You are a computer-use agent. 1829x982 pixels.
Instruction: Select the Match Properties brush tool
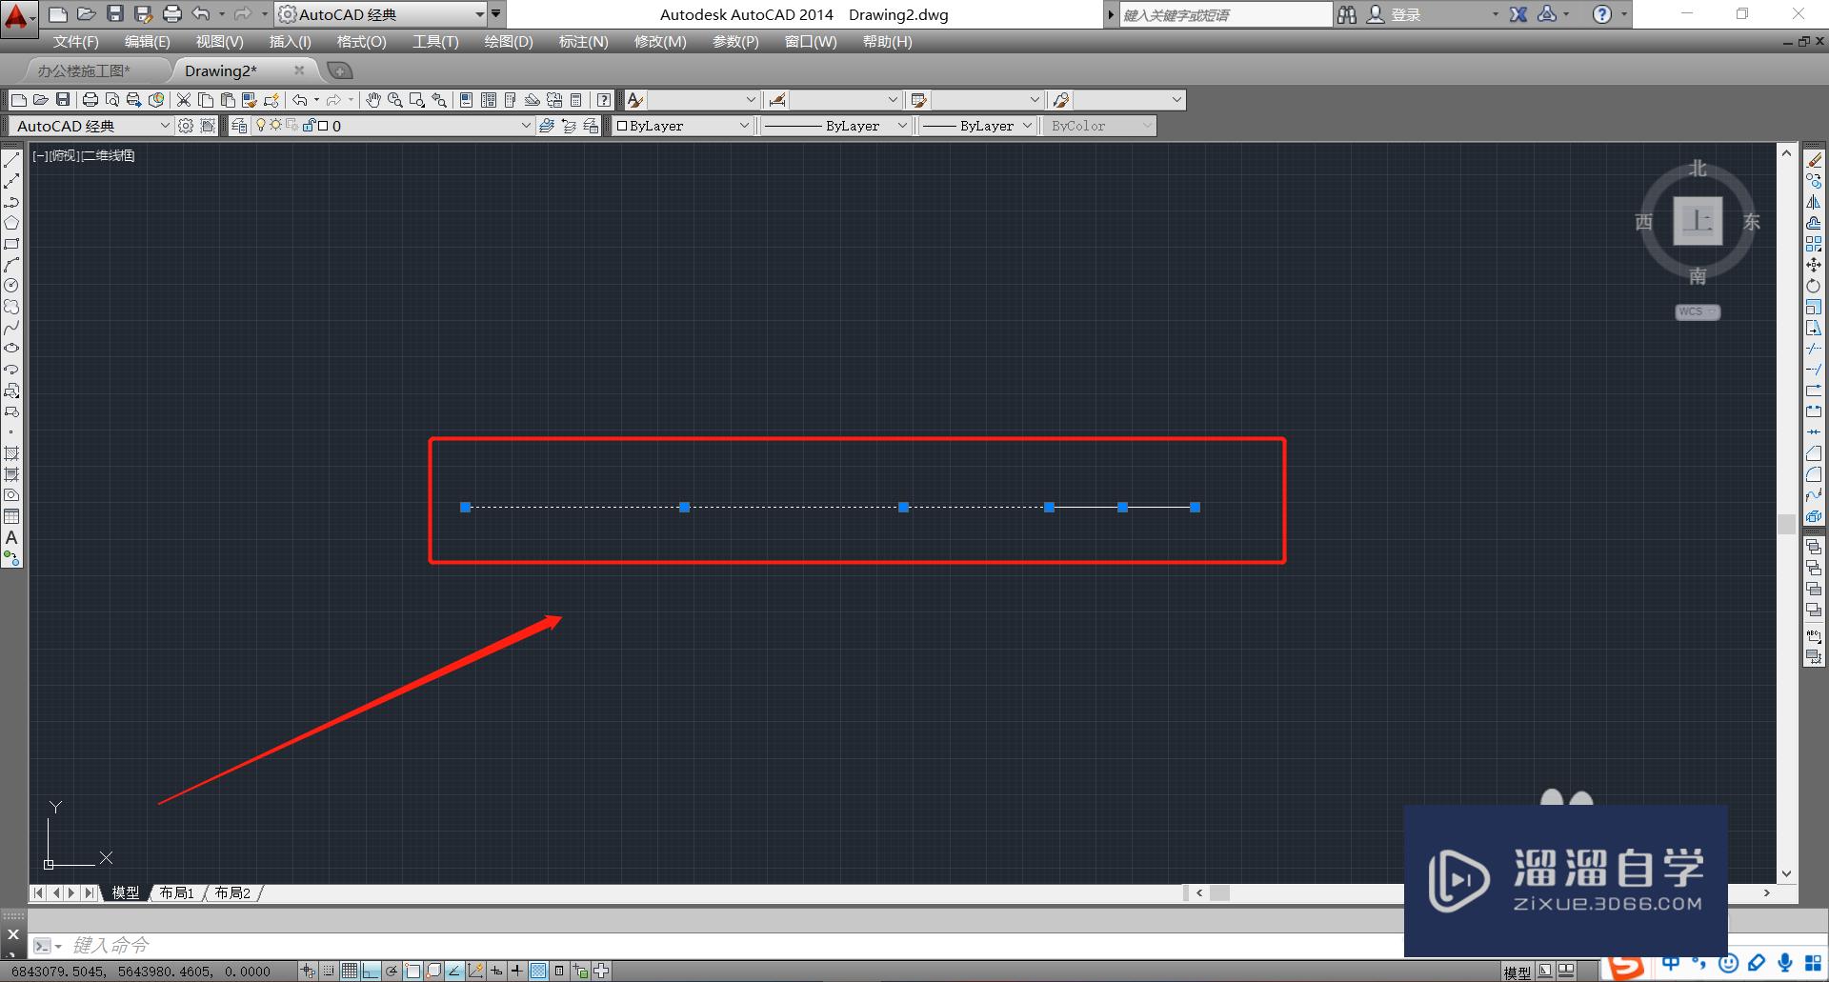[x=249, y=99]
